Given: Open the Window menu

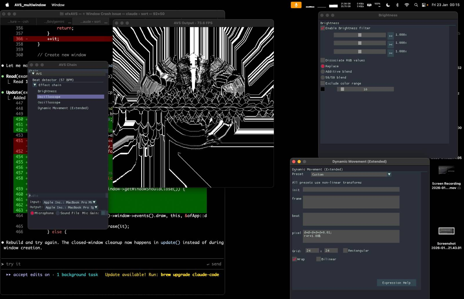Looking at the screenshot, I should (x=58, y=5).
